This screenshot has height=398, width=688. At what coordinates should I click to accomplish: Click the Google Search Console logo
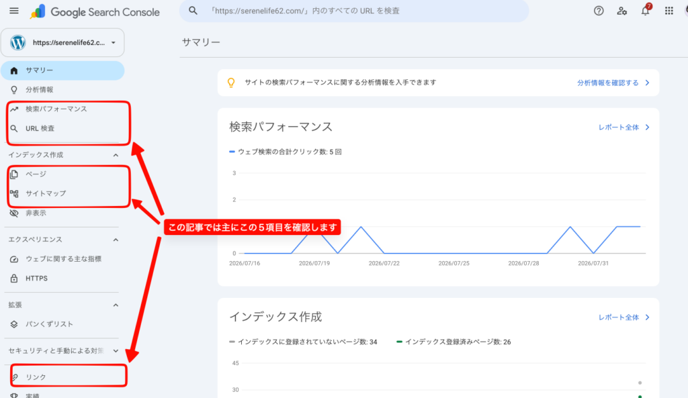tap(94, 12)
